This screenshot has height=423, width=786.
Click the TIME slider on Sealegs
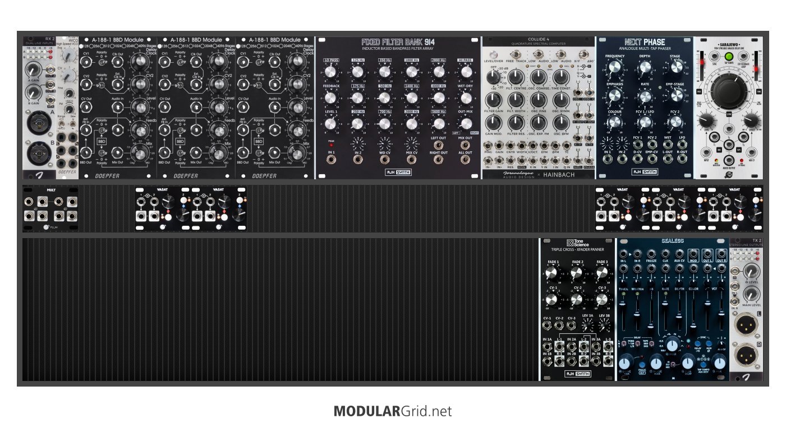623,304
